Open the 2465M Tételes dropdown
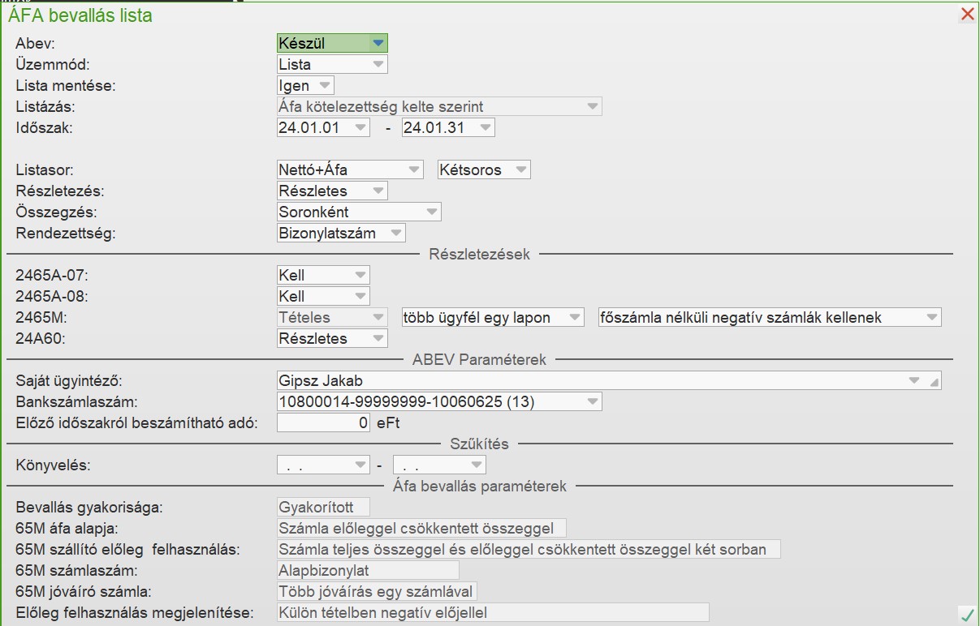This screenshot has width=980, height=626. point(332,317)
